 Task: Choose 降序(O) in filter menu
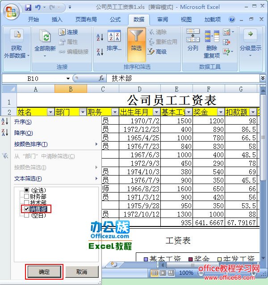pyautogui.click(x=23, y=133)
